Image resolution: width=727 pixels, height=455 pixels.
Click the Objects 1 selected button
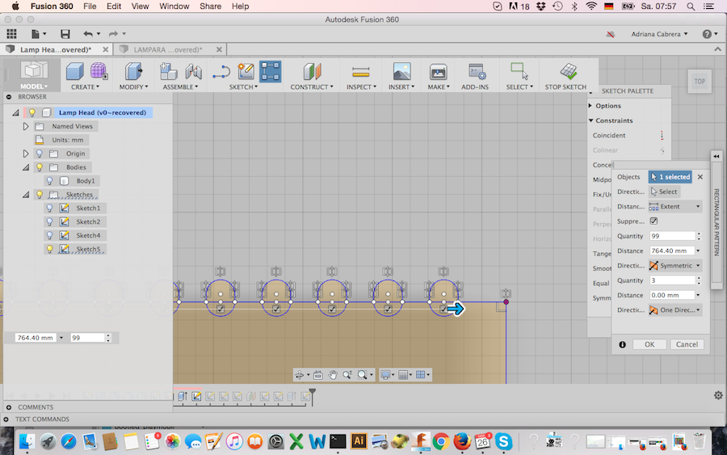coord(670,177)
